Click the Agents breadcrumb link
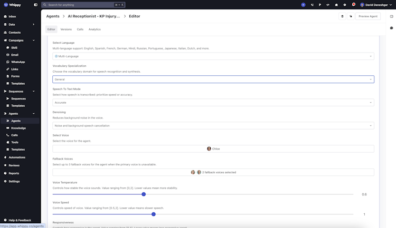Screen dimensions: 396x228 point(53,16)
